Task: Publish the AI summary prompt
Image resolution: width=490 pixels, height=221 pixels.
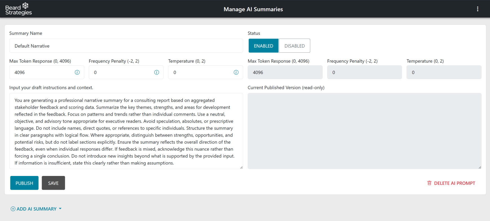Action: coord(24,183)
